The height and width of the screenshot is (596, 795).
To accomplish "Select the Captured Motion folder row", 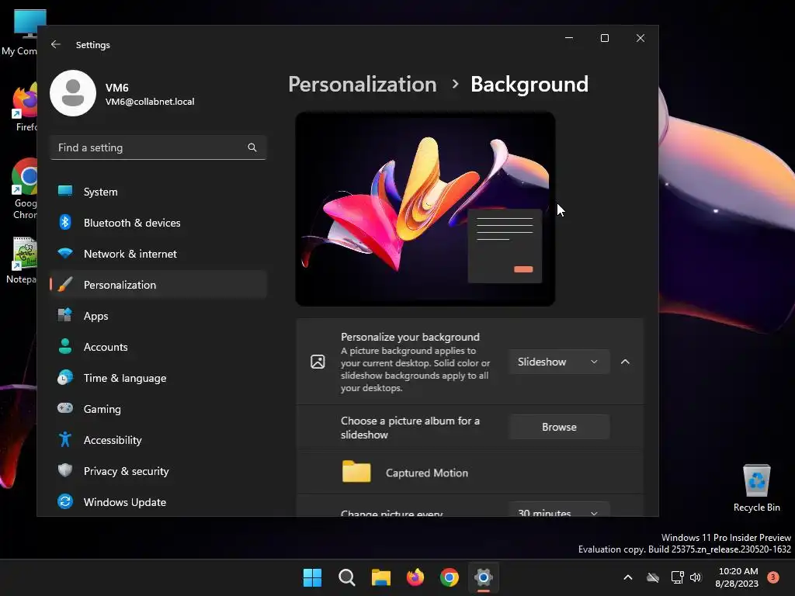I will [470, 473].
